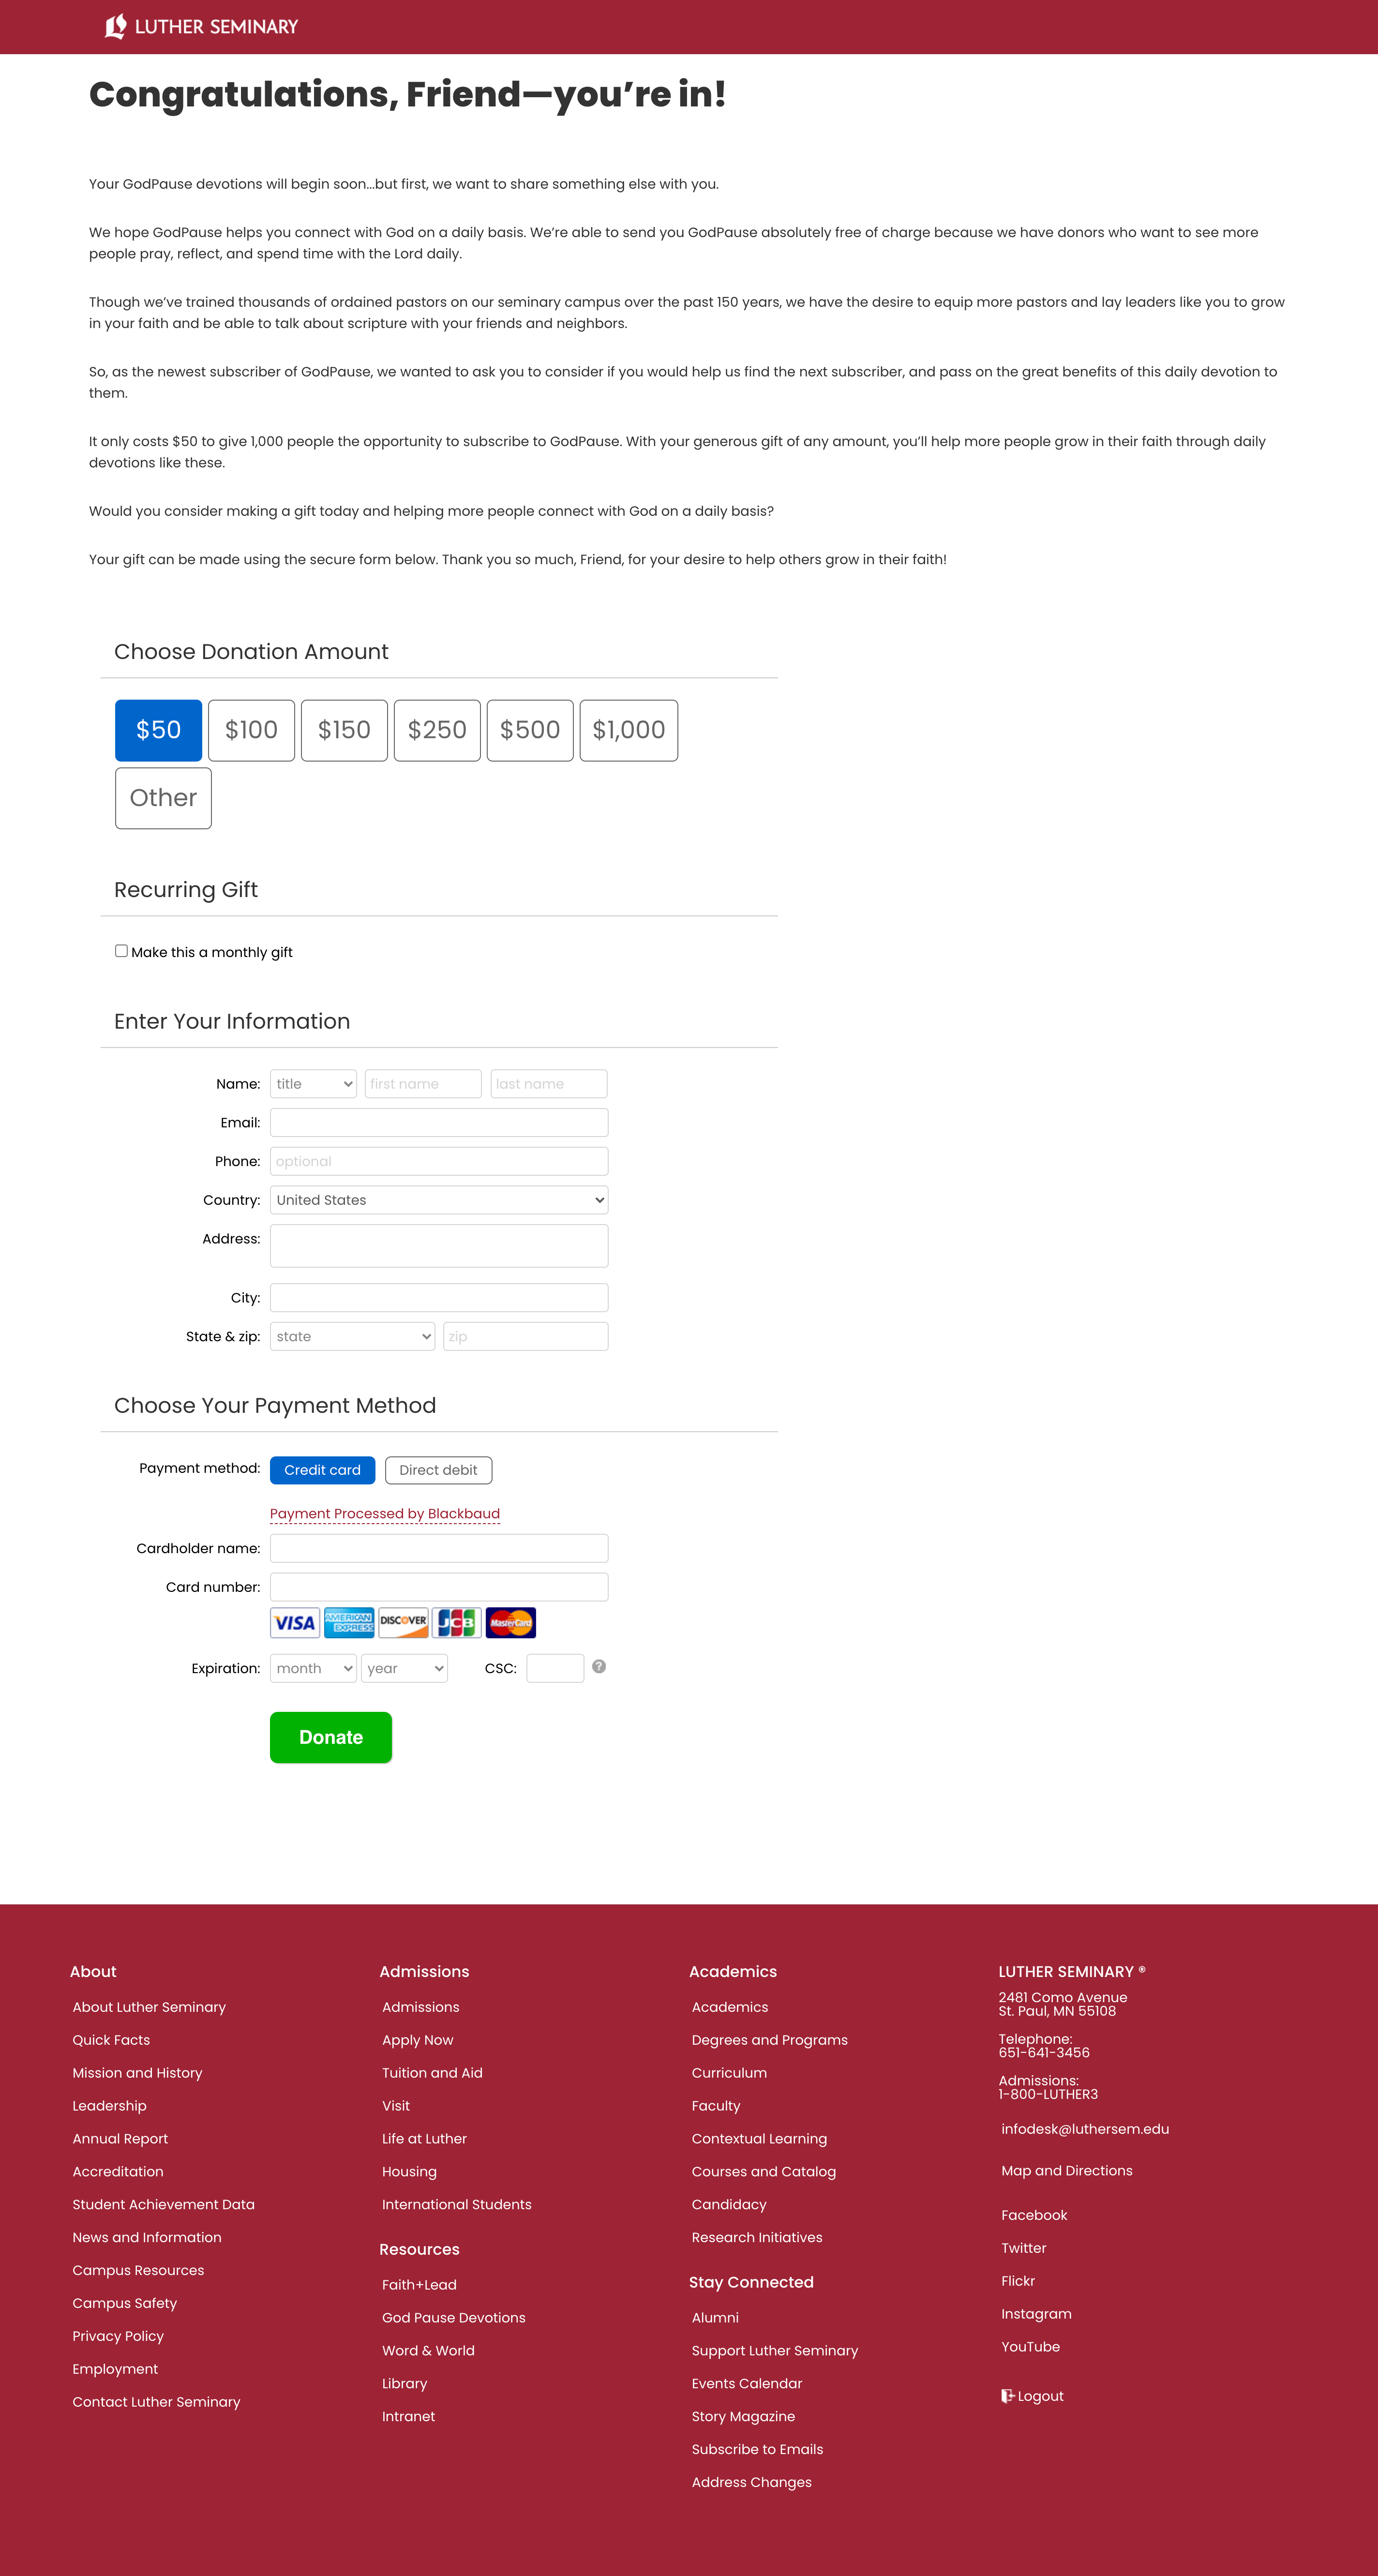
Task: Click the CSC help question mark icon
Action: point(599,1666)
